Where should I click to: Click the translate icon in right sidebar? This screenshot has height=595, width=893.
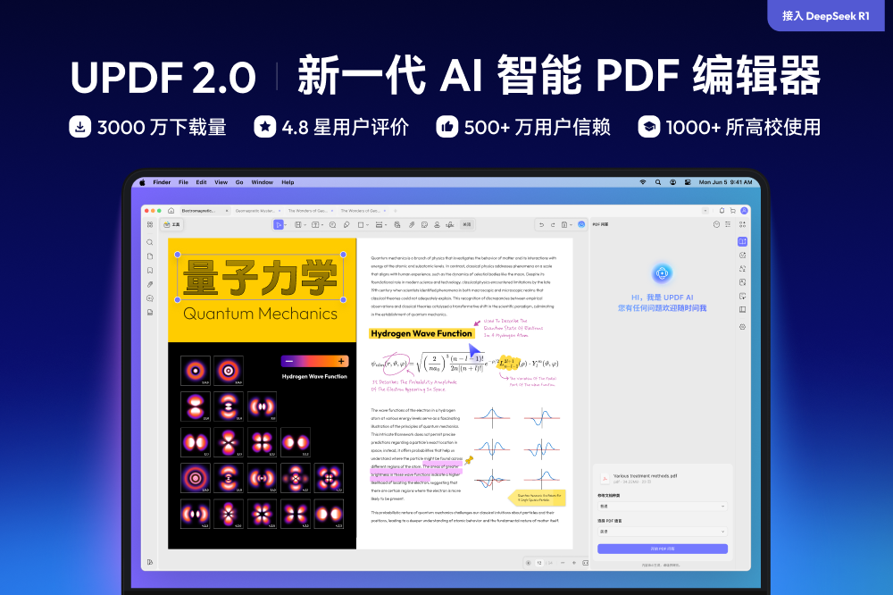click(x=742, y=268)
